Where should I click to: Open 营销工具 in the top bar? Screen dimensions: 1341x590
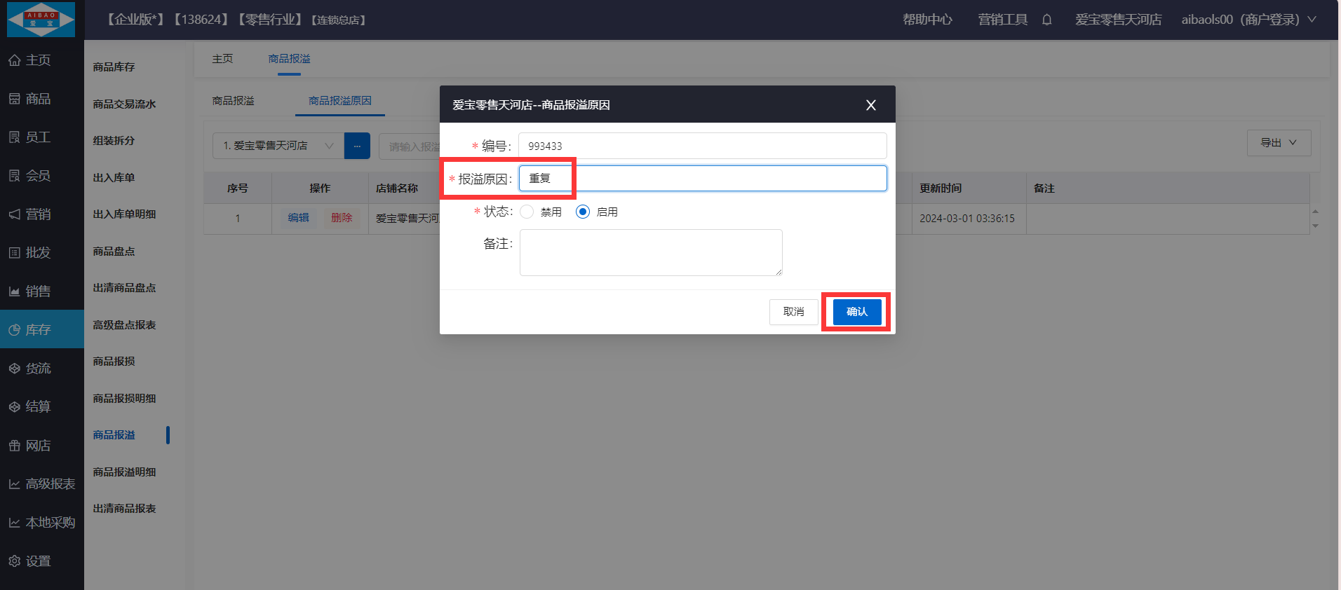coord(1003,20)
